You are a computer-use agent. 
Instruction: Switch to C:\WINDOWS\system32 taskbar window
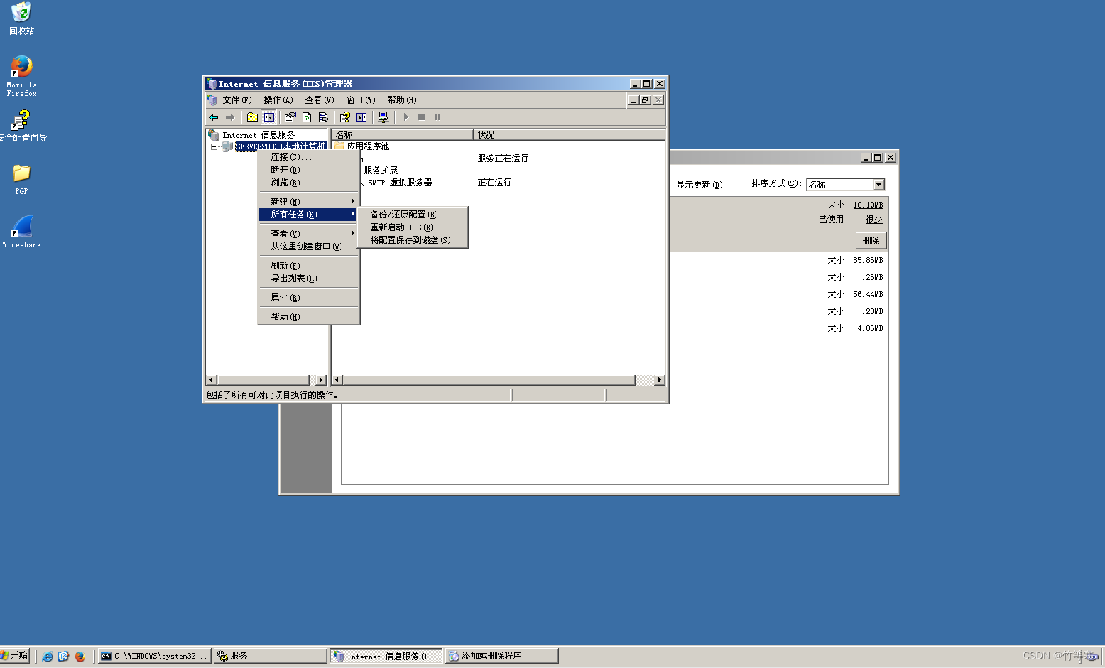pyautogui.click(x=154, y=657)
